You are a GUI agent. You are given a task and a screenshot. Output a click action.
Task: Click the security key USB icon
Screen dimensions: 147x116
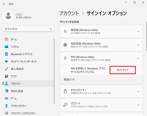pyautogui.click(x=65, y=91)
